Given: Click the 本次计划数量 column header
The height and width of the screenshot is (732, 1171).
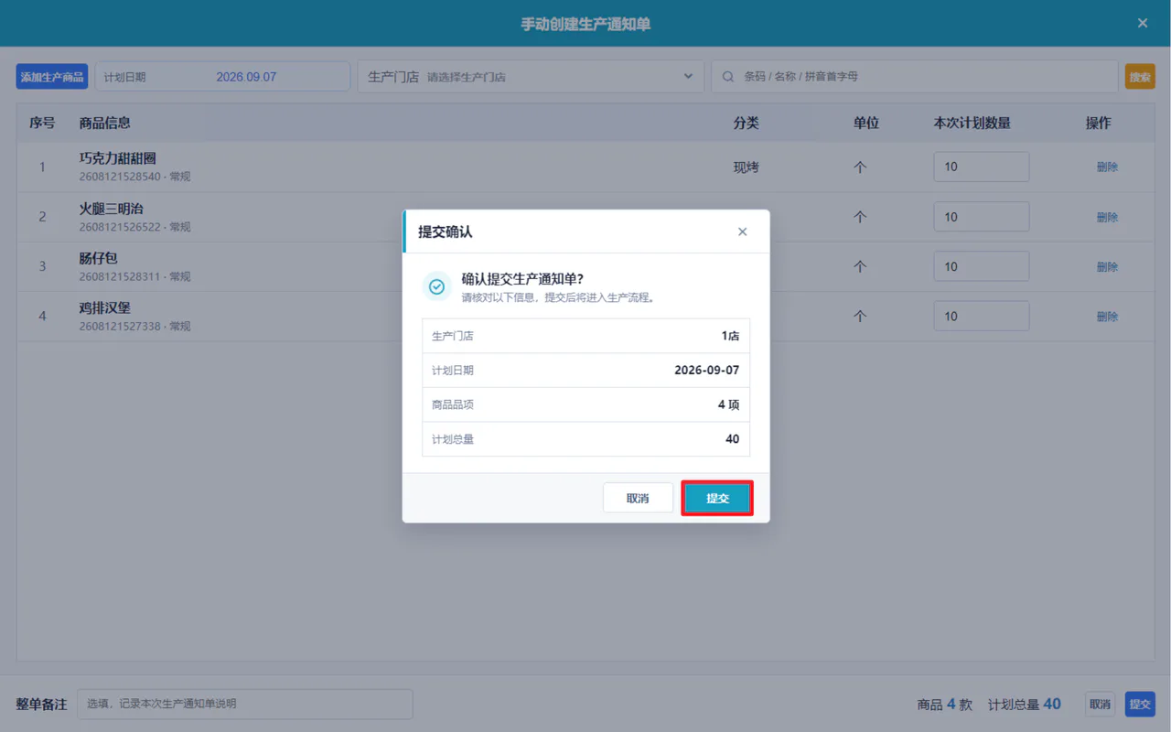Looking at the screenshot, I should click(x=972, y=123).
